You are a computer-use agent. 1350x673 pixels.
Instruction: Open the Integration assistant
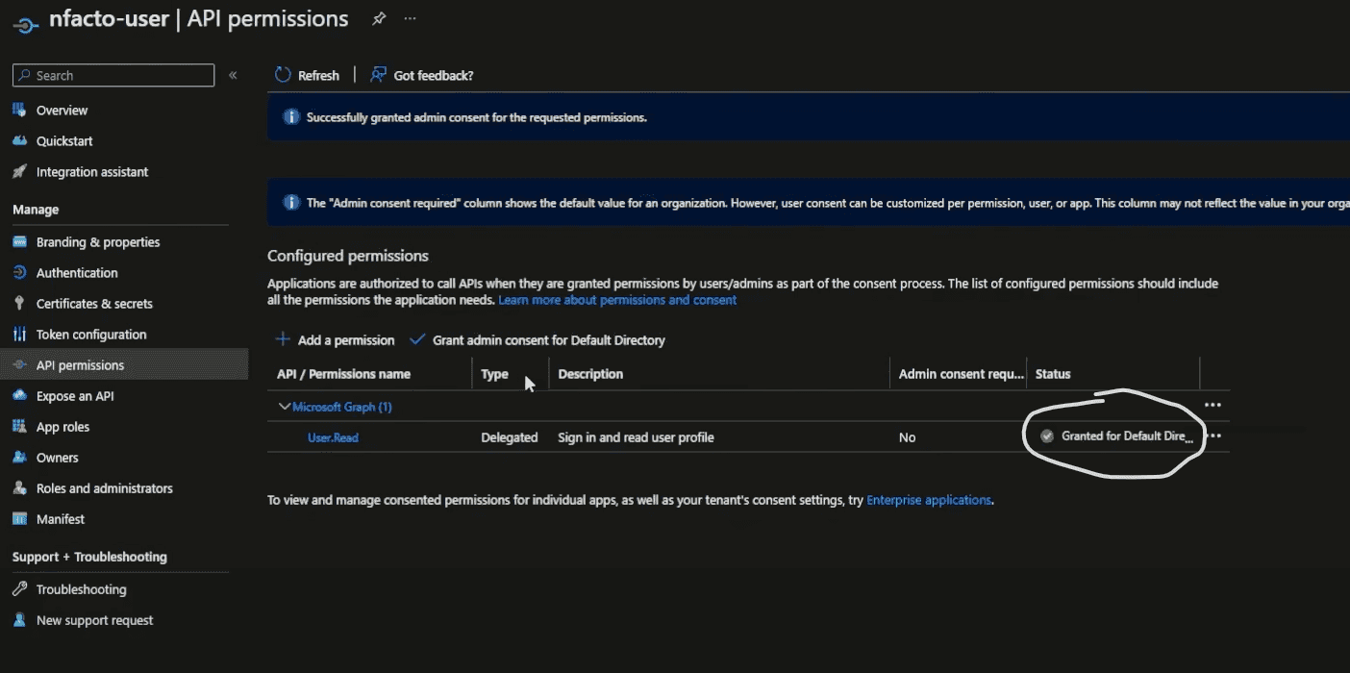point(91,171)
